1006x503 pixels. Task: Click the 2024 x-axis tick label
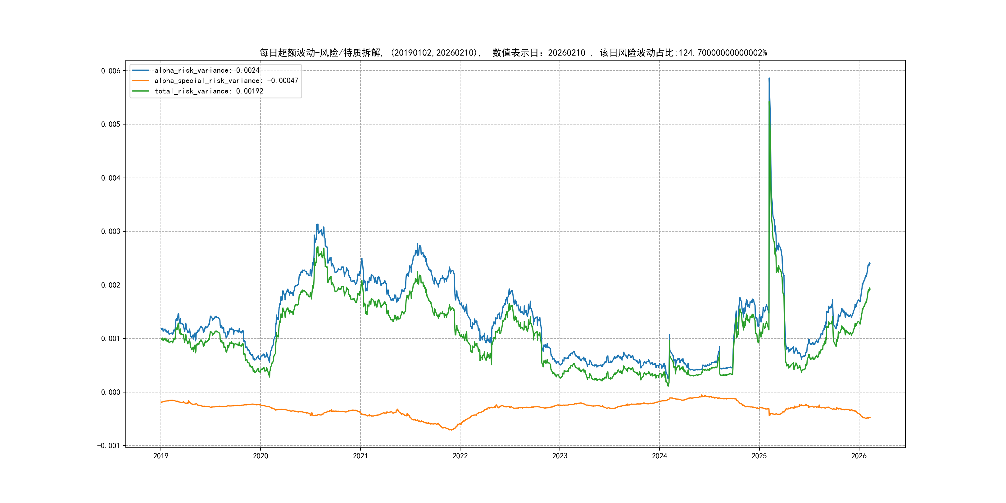pyautogui.click(x=659, y=456)
